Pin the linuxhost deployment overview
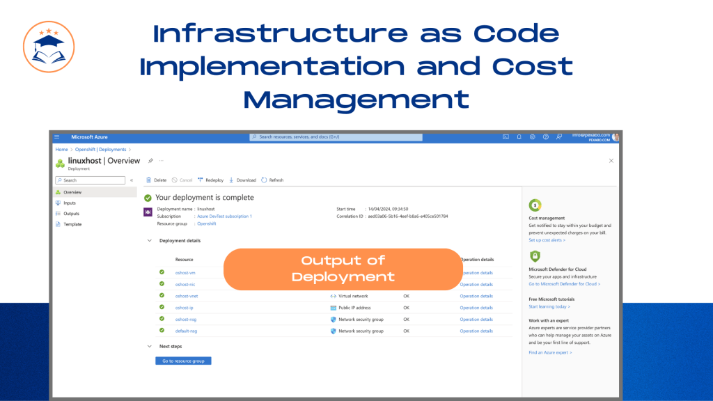 point(150,161)
